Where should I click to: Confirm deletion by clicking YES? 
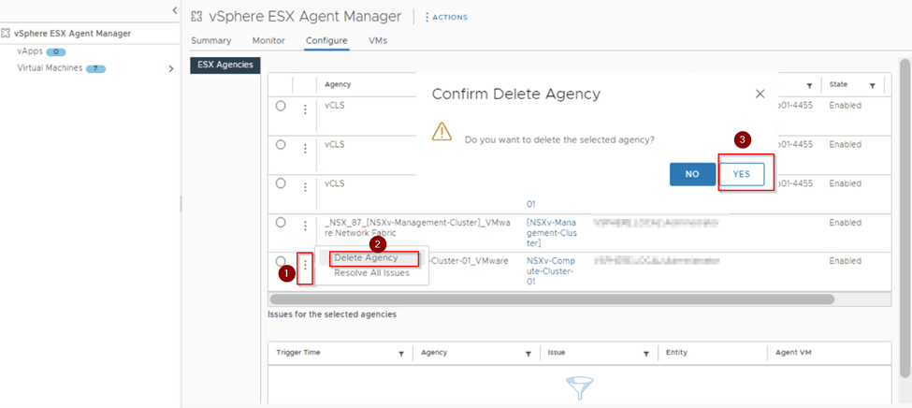[742, 174]
